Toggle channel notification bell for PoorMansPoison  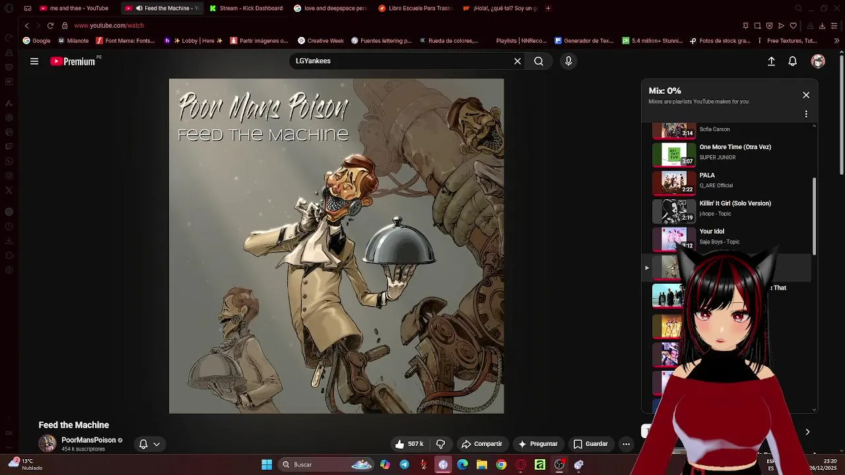(x=143, y=444)
